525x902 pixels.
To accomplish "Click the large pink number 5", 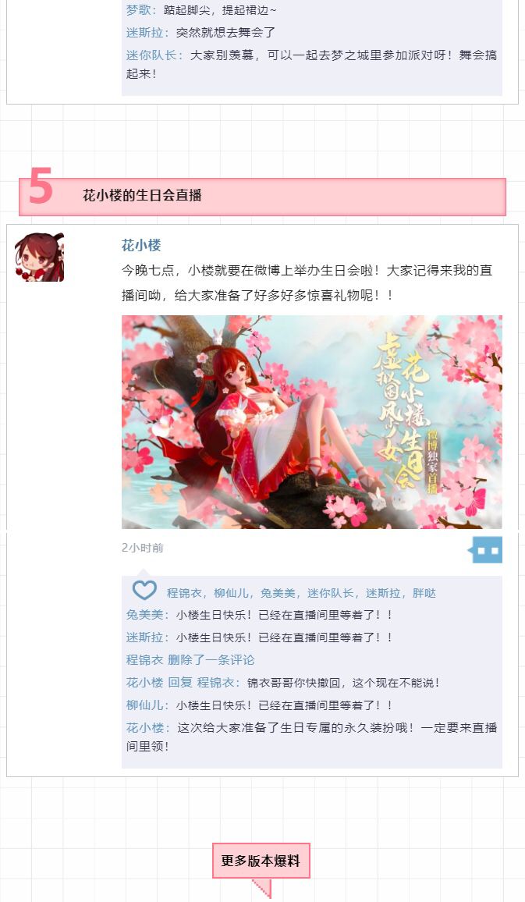I will tap(41, 186).
